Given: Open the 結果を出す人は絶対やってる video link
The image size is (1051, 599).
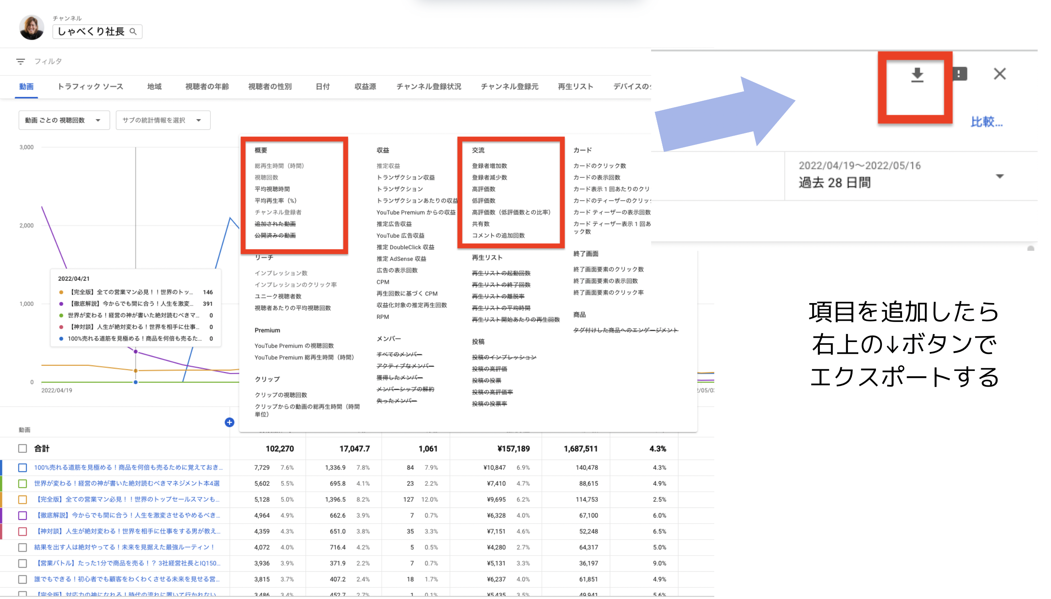Looking at the screenshot, I should tap(124, 547).
